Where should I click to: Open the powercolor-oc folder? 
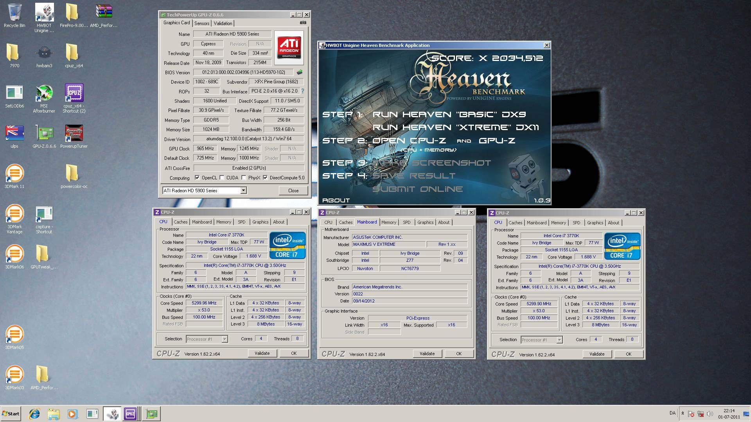coord(74,177)
